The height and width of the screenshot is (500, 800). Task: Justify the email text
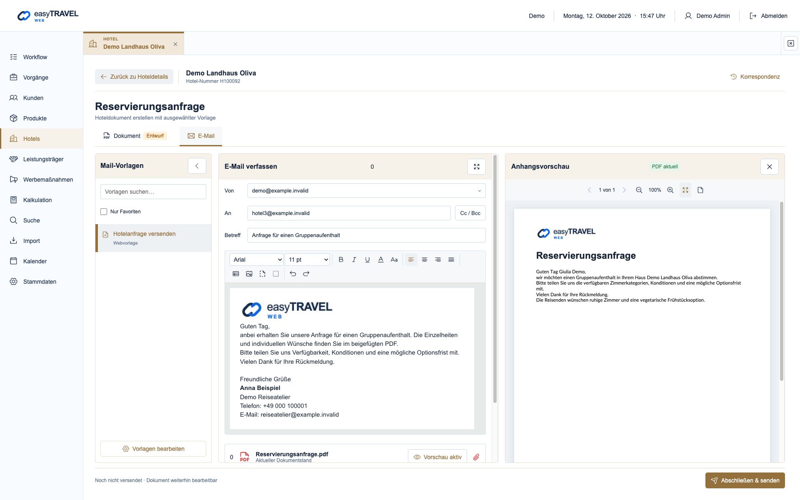[x=451, y=260]
